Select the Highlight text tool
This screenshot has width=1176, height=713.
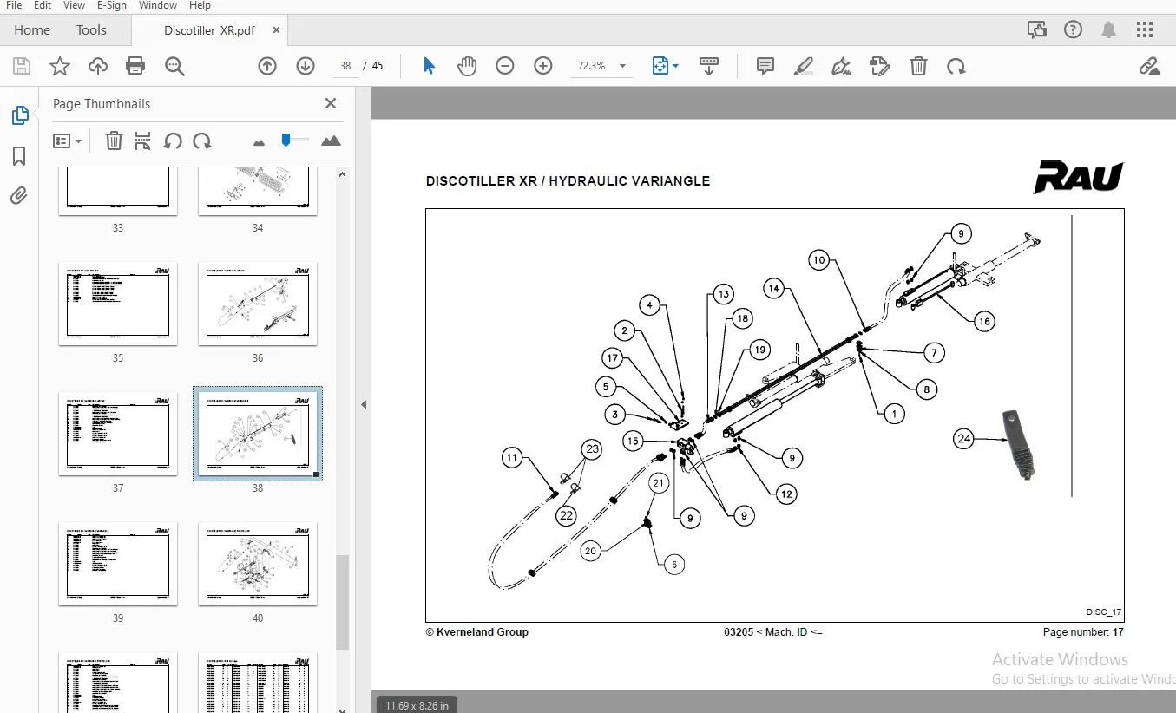click(x=804, y=66)
